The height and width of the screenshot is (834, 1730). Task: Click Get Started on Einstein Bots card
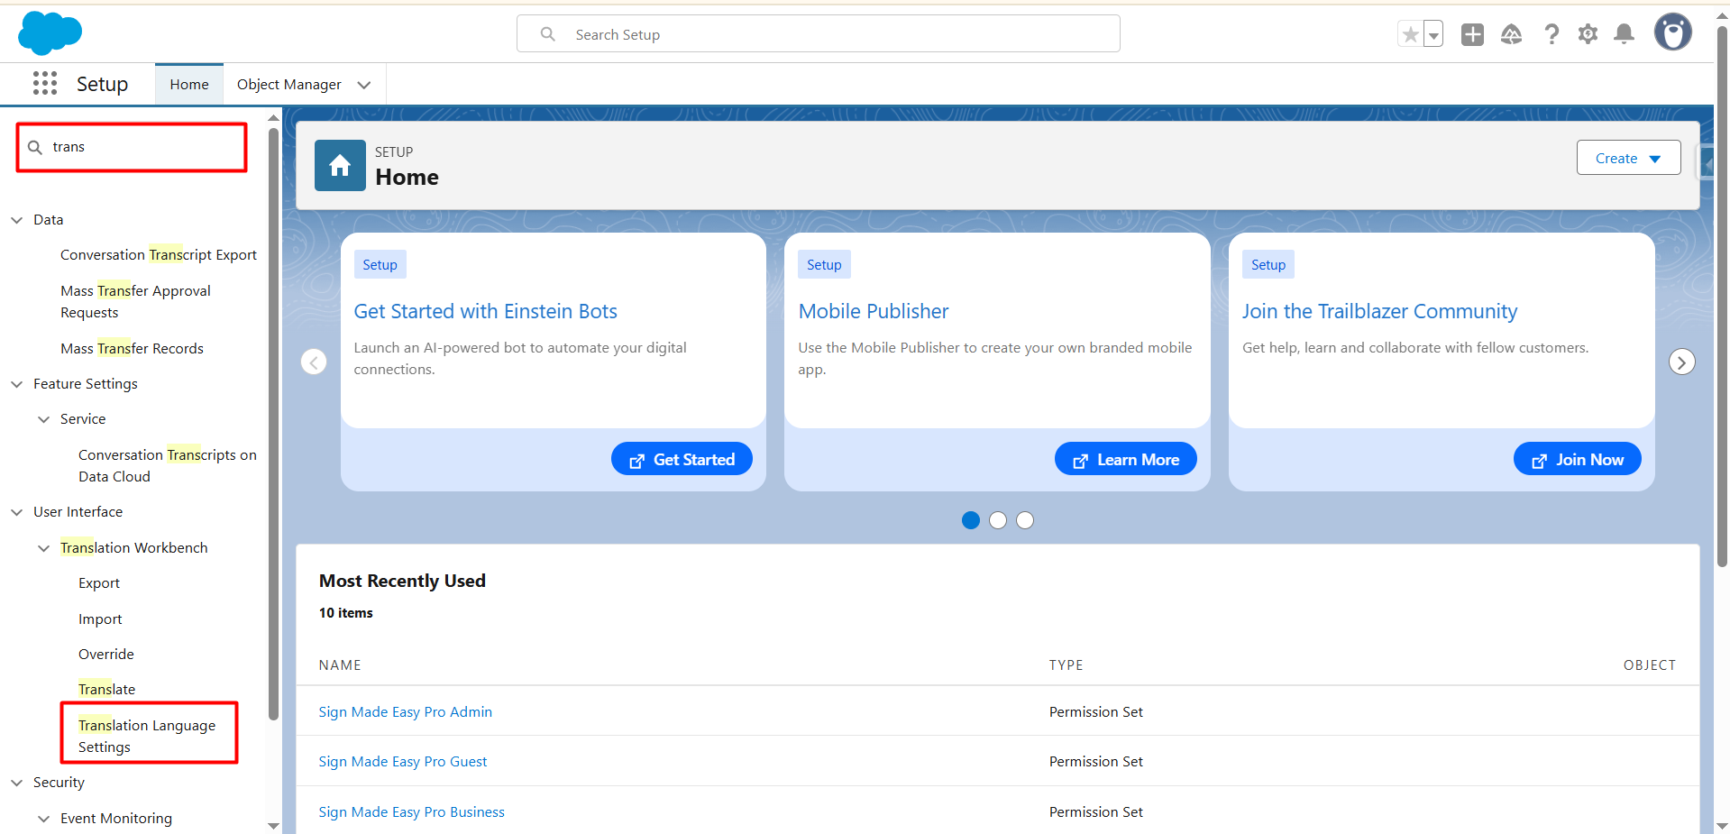682,460
